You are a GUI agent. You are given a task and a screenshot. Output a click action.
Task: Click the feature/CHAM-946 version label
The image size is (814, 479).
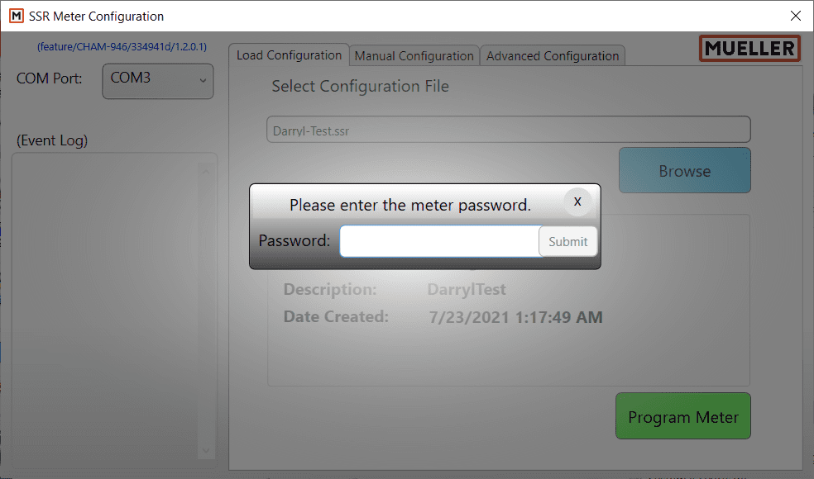122,47
